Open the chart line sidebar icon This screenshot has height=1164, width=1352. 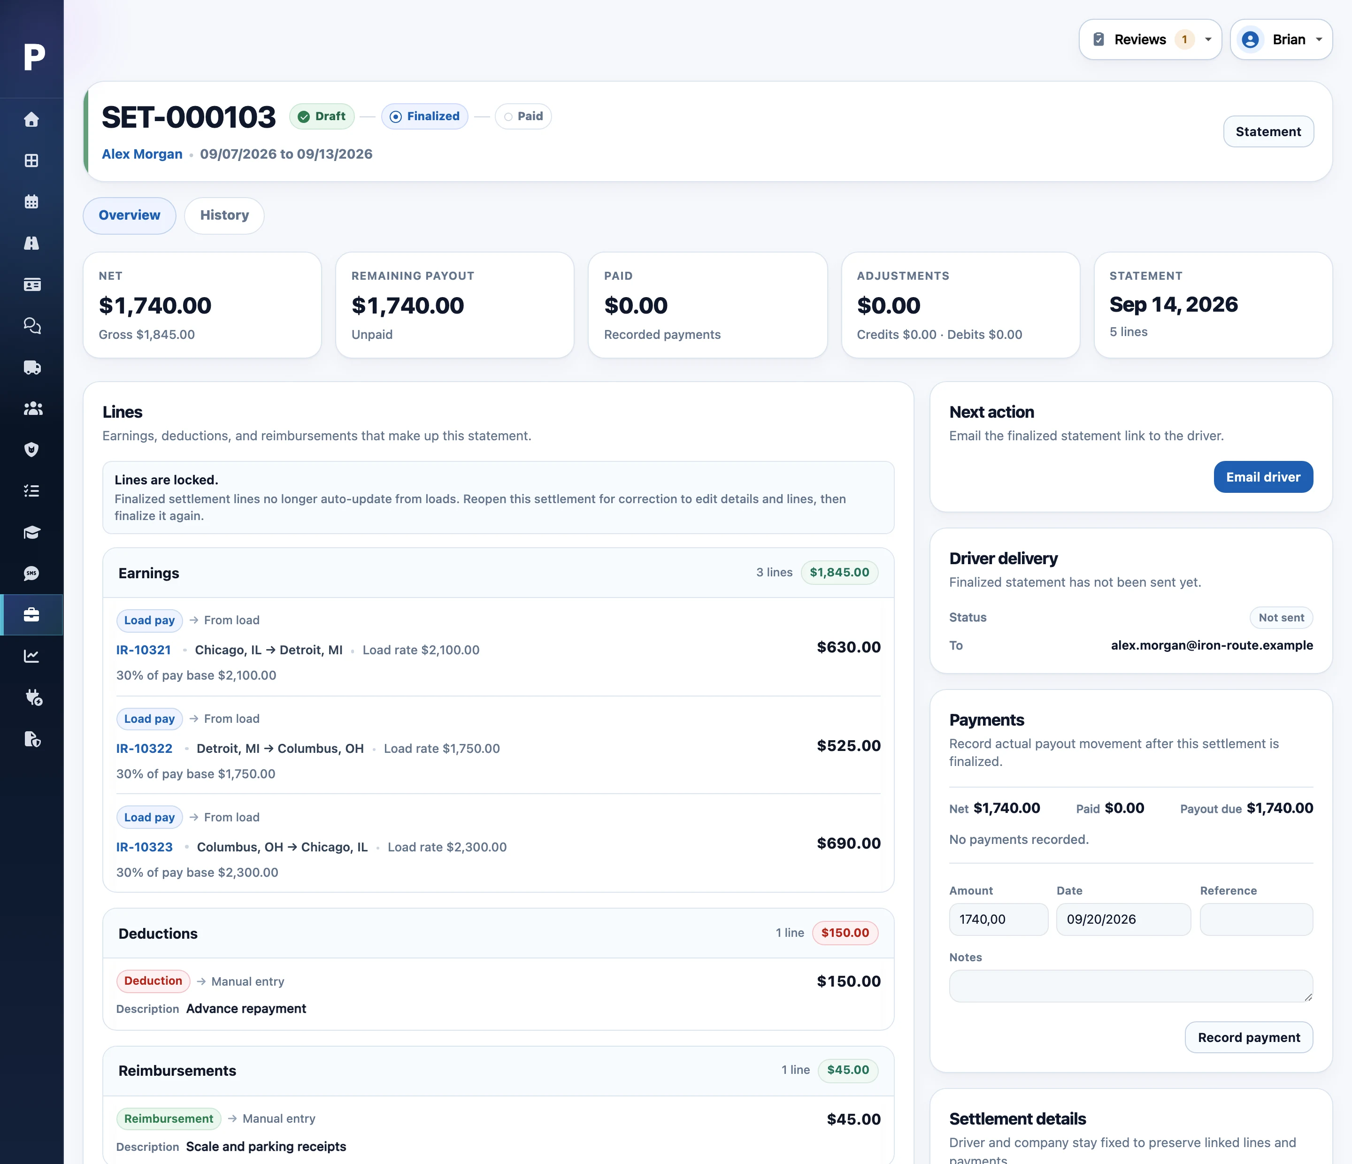tap(31, 656)
